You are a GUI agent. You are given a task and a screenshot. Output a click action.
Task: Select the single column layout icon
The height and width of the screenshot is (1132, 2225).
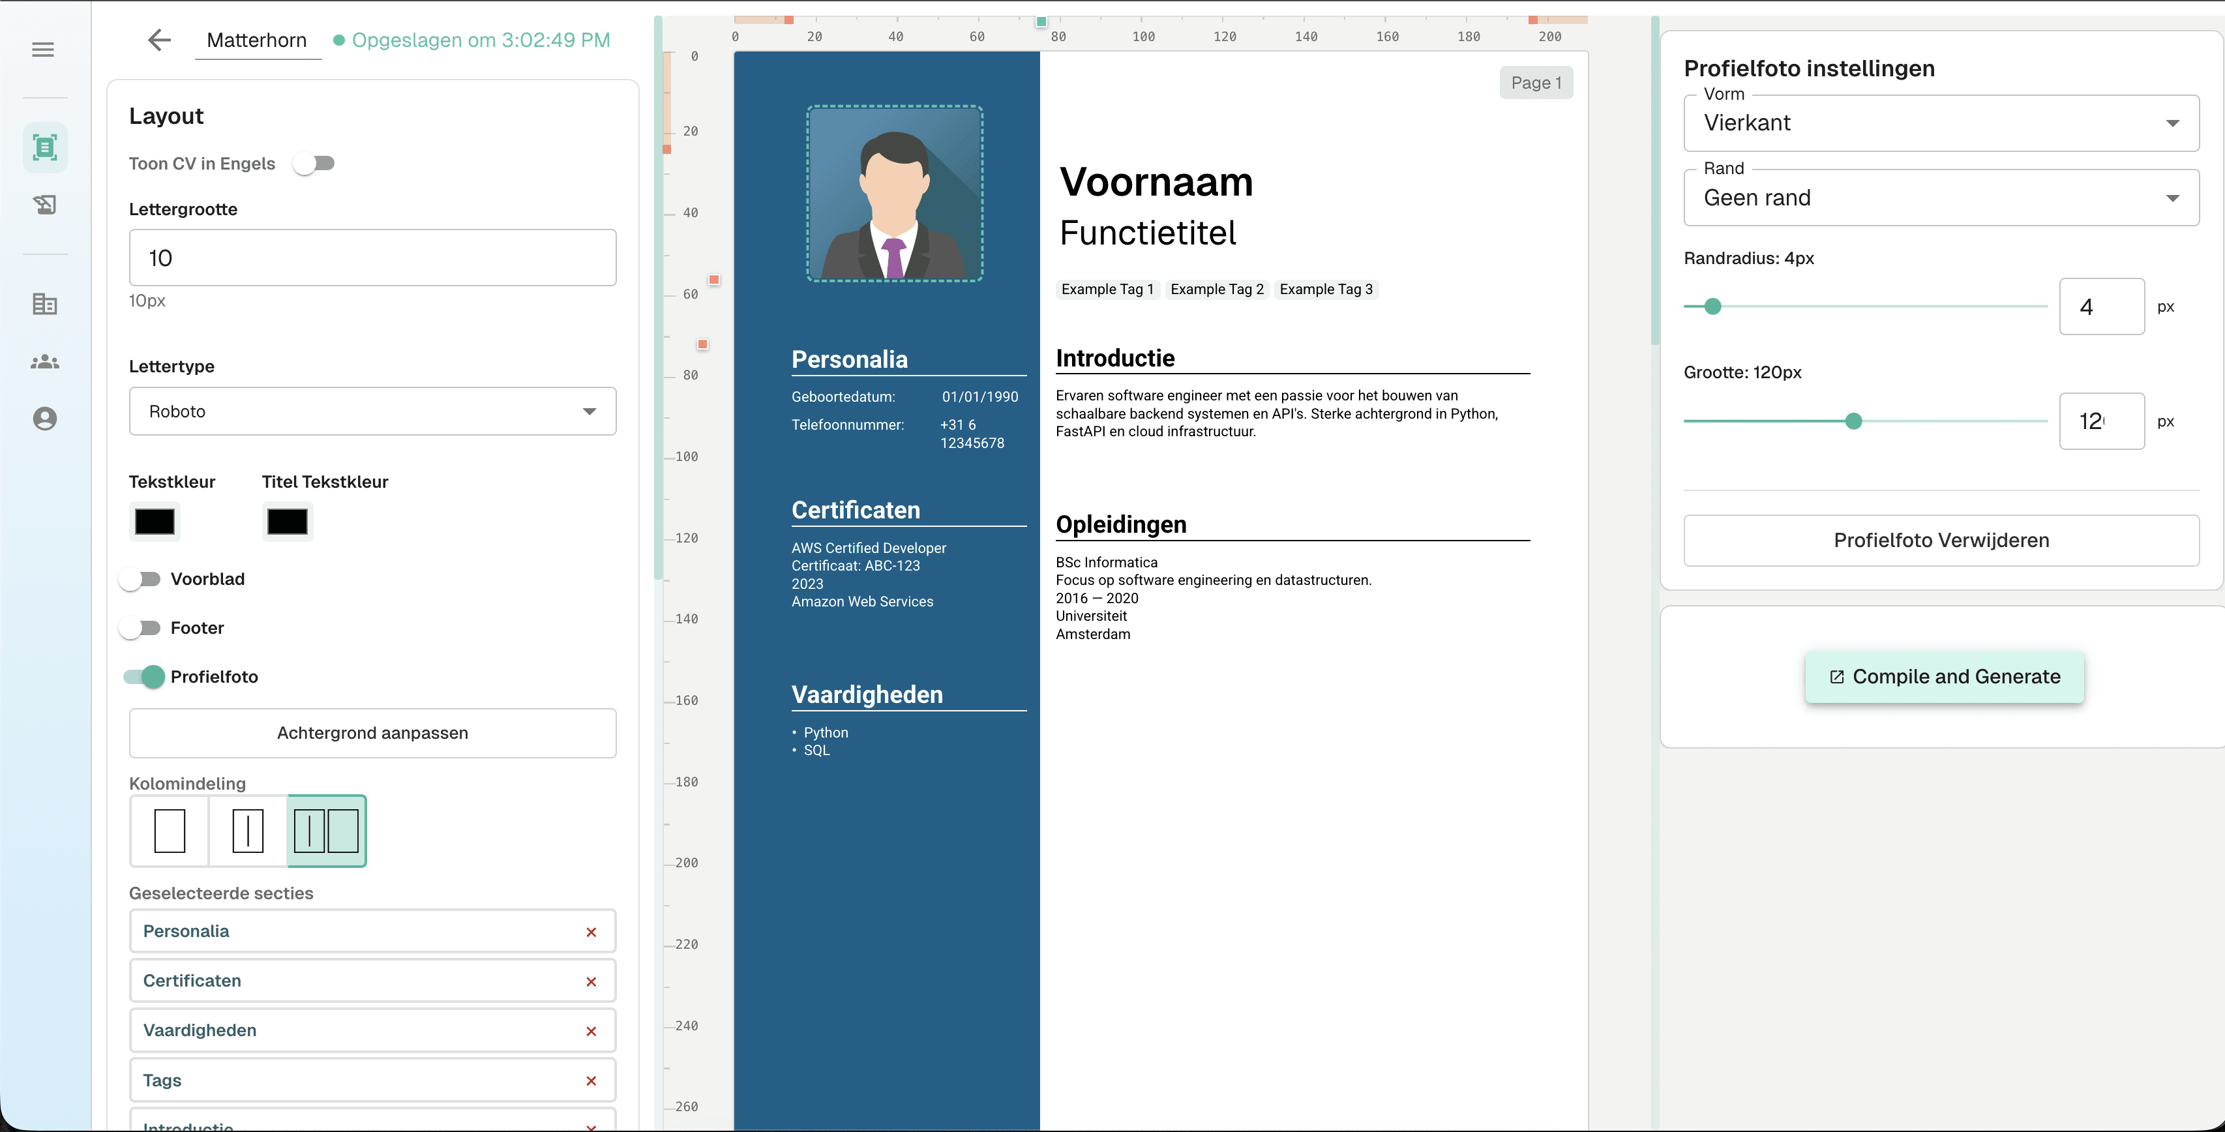[170, 831]
